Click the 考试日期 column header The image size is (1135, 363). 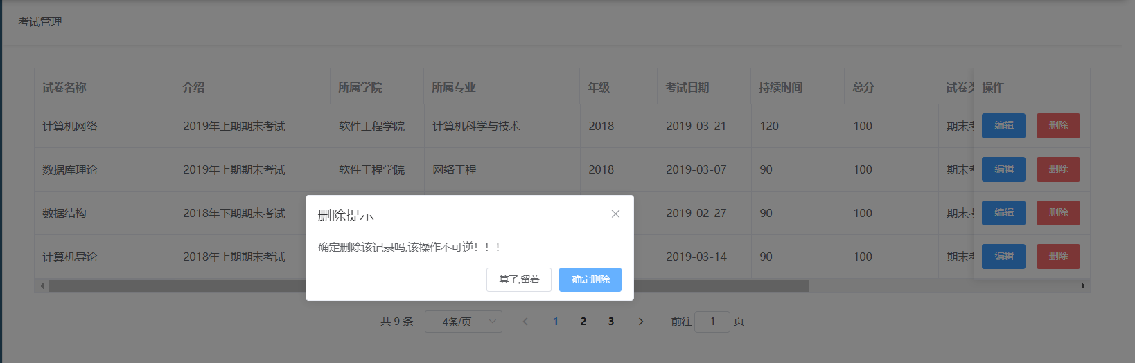(x=687, y=87)
